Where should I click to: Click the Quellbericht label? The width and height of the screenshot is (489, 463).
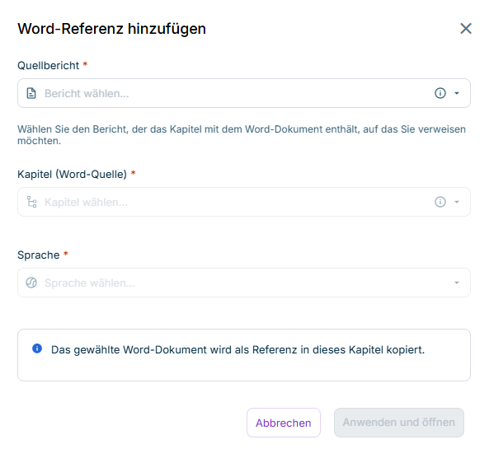(49, 65)
